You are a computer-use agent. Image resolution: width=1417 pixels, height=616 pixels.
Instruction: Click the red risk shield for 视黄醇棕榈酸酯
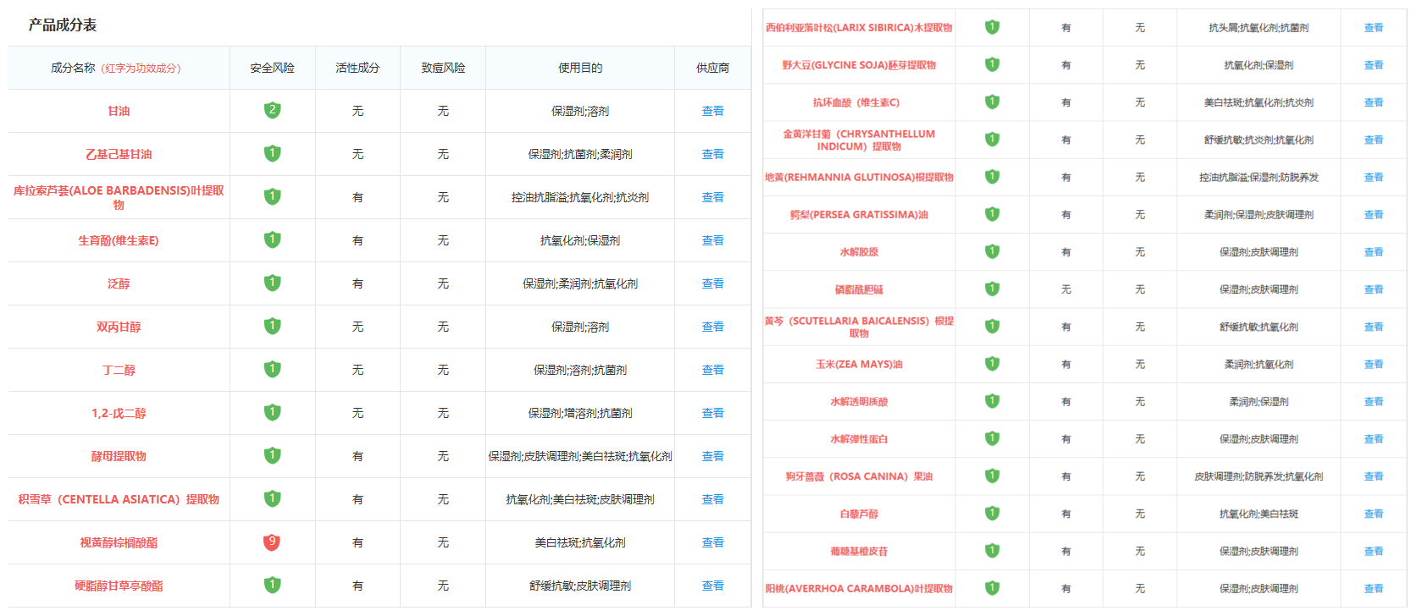272,542
